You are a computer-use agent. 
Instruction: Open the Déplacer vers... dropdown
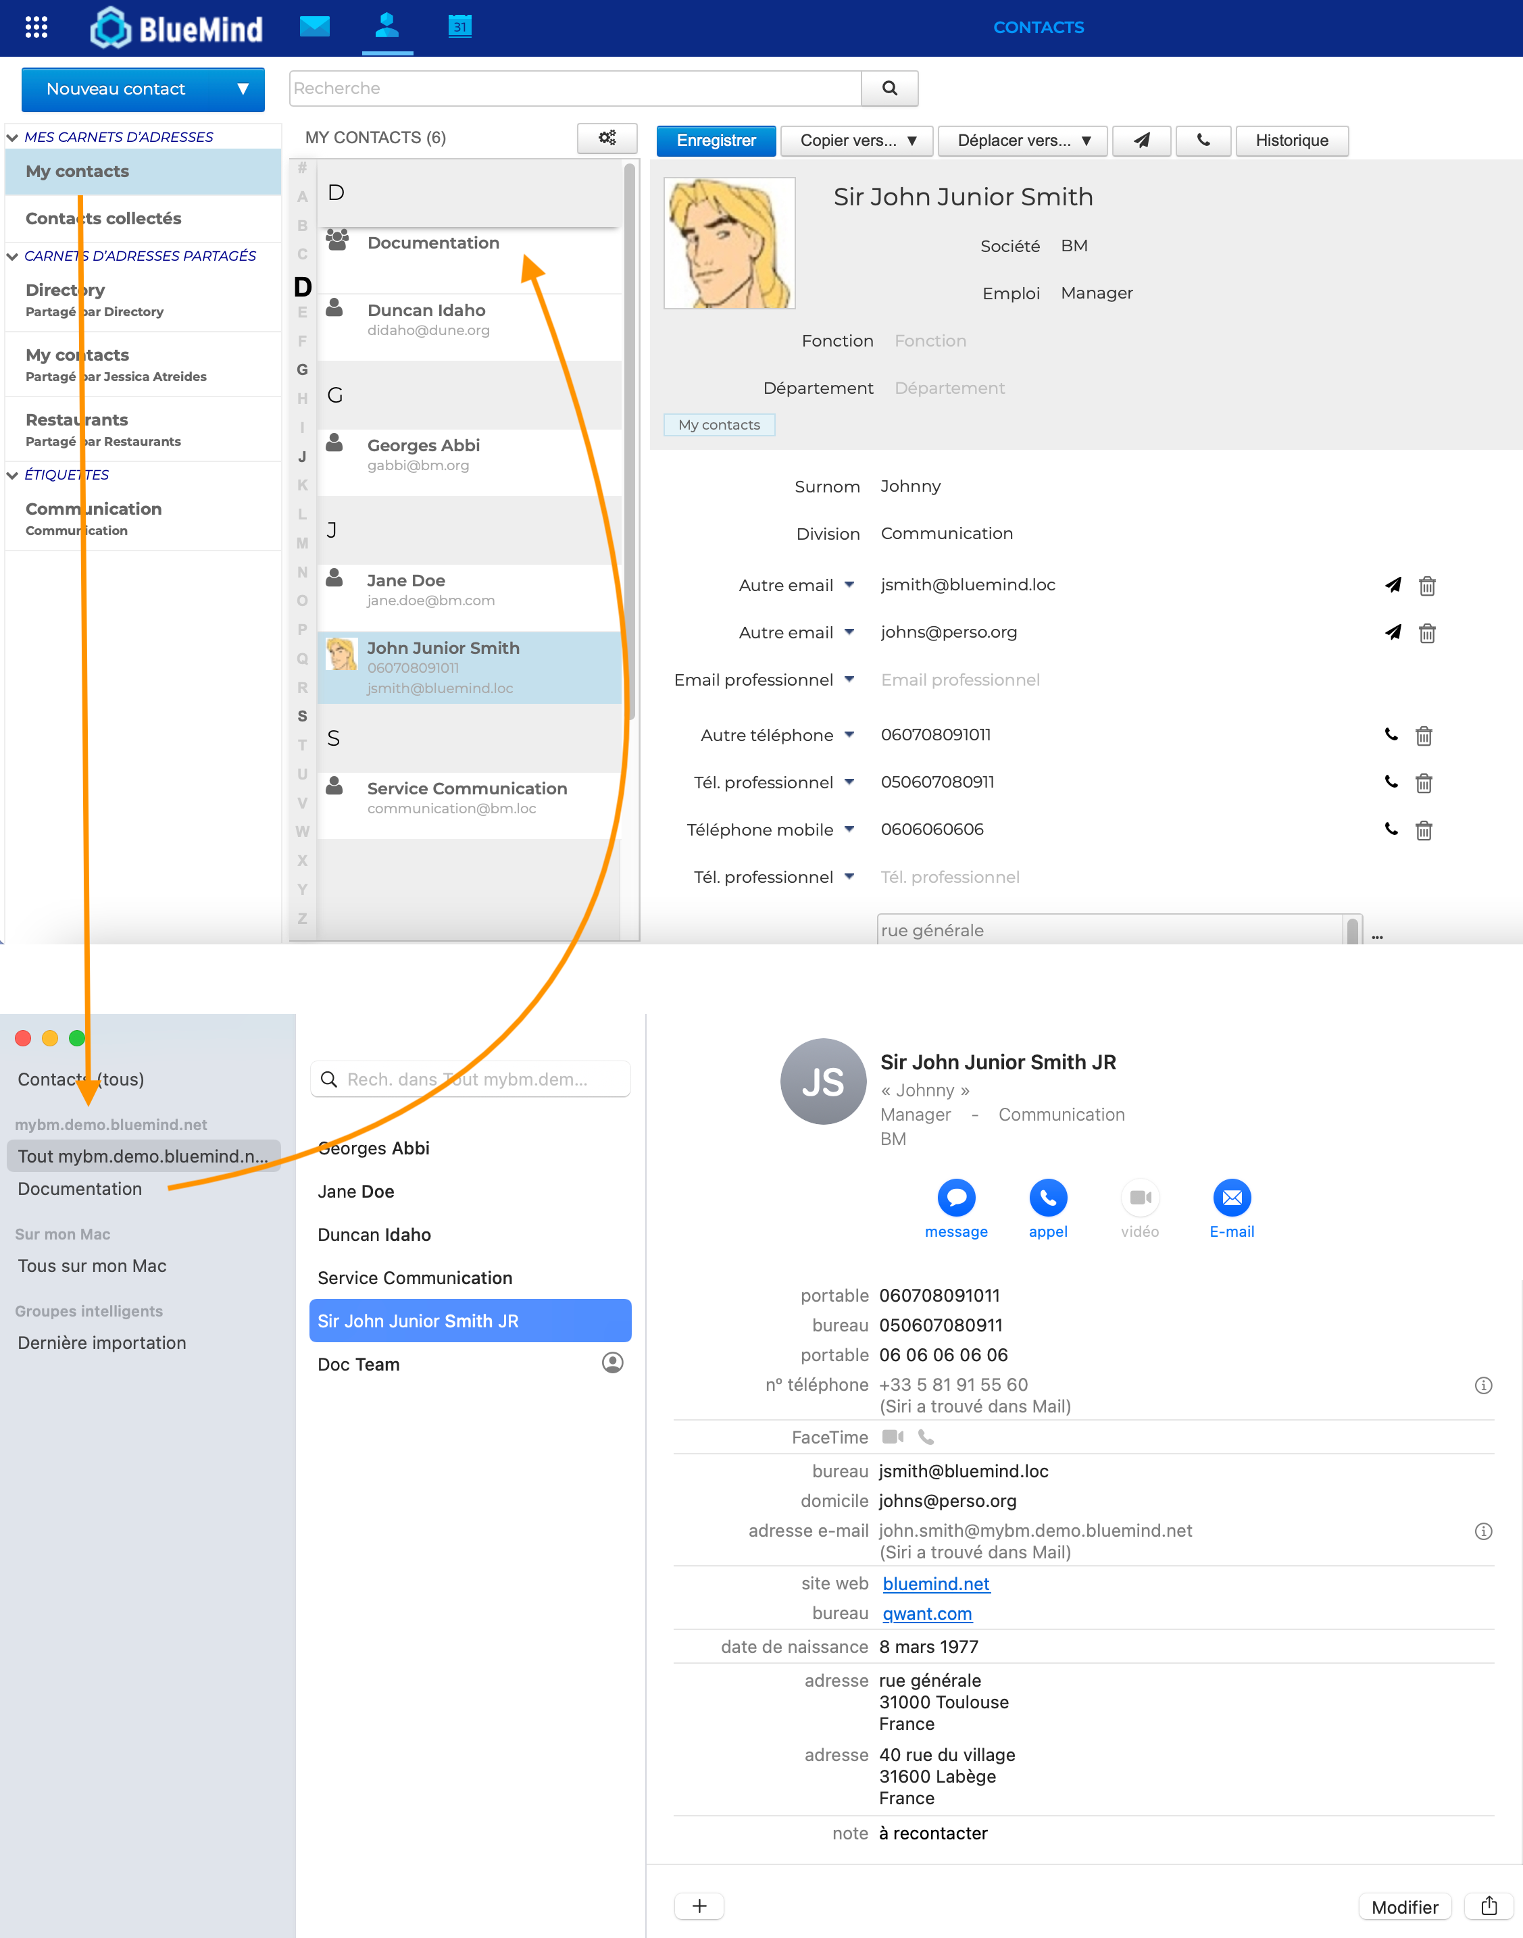tap(1022, 140)
